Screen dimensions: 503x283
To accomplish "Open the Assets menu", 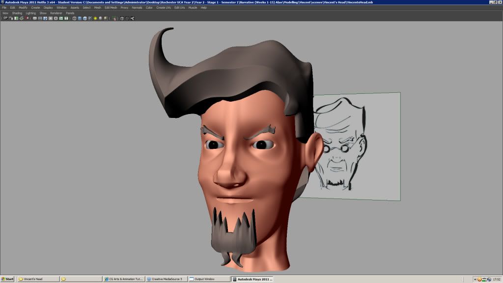I will 75,8.
